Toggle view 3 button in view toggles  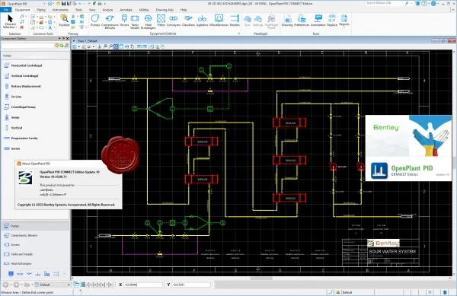coord(91,285)
